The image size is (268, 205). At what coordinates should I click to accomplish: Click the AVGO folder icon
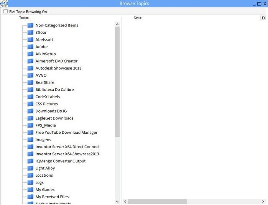(30, 75)
